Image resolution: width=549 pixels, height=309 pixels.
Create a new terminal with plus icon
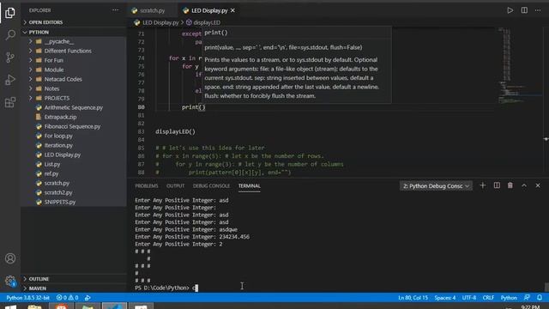483,185
